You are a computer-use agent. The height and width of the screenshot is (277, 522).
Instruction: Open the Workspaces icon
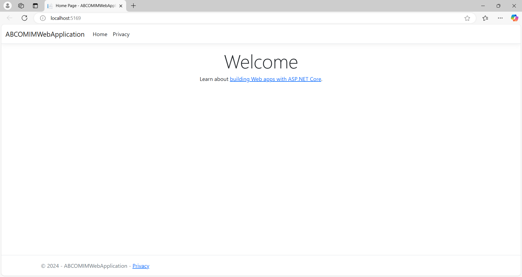21,6
